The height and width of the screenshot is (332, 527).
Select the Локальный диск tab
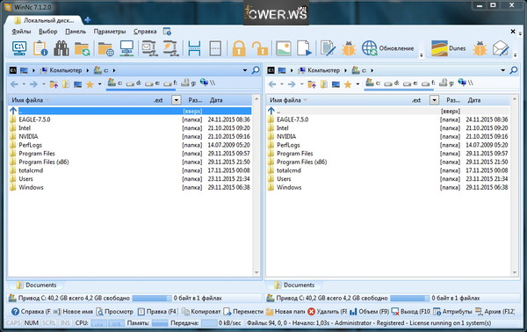(44, 20)
